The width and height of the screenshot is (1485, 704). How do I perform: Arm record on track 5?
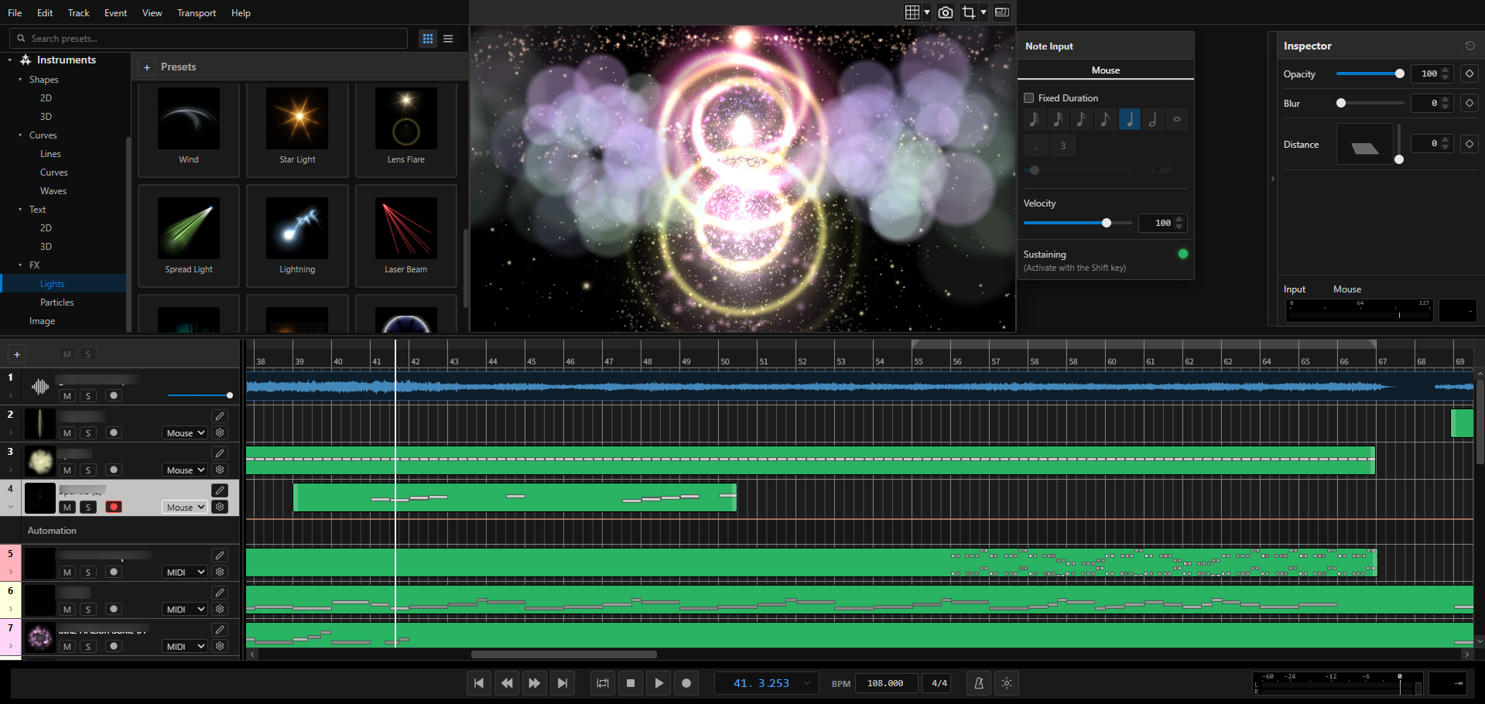coord(114,572)
